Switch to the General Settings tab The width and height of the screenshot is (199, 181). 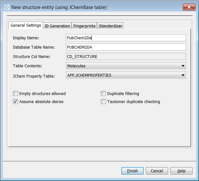pos(26,25)
